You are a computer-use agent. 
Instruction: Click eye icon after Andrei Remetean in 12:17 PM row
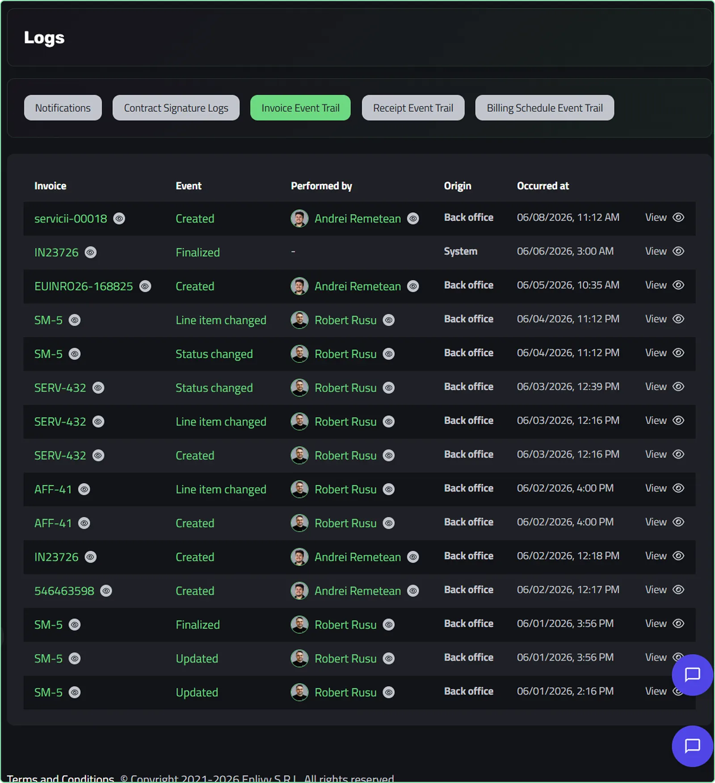click(x=413, y=591)
